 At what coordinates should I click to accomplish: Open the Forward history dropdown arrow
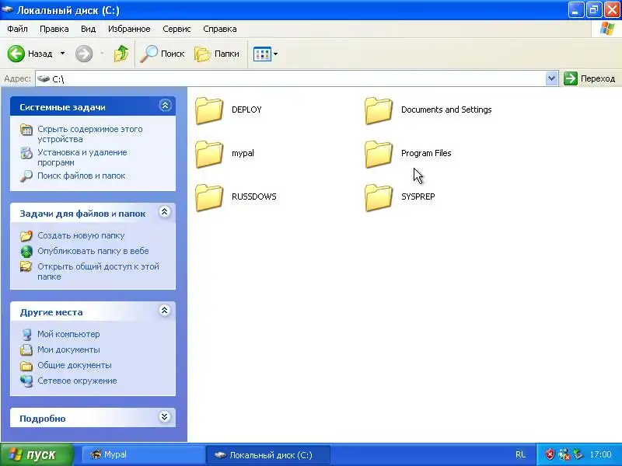pos(102,54)
